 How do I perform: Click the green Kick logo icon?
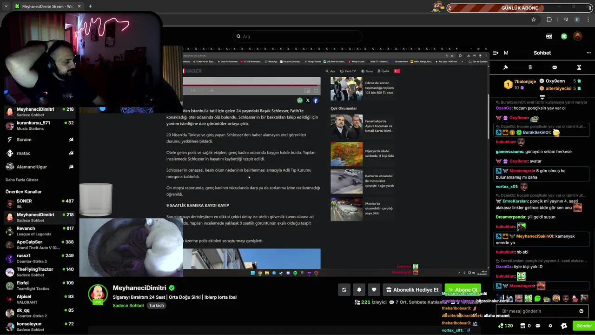(564, 36)
